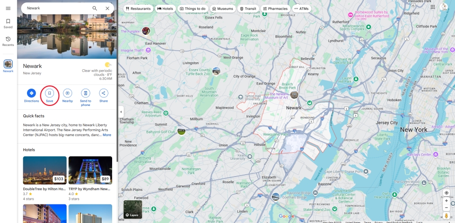Image resolution: width=455 pixels, height=223 pixels.
Task: Focus the Newark search input field
Action: click(x=57, y=8)
